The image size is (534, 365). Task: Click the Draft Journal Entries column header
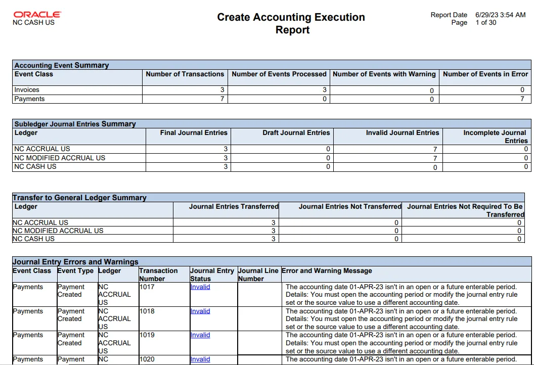296,133
